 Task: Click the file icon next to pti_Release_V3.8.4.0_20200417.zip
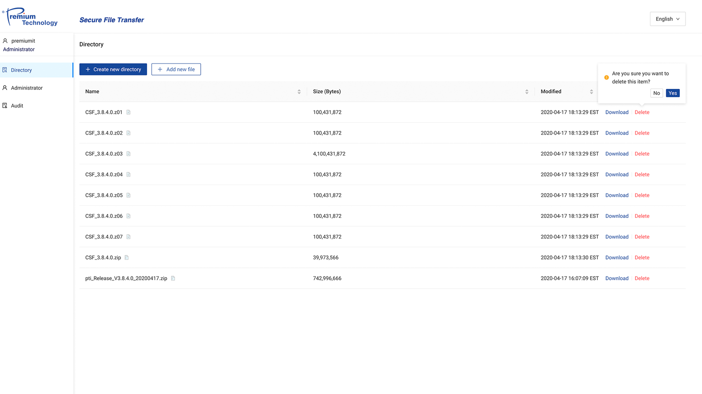(x=173, y=278)
